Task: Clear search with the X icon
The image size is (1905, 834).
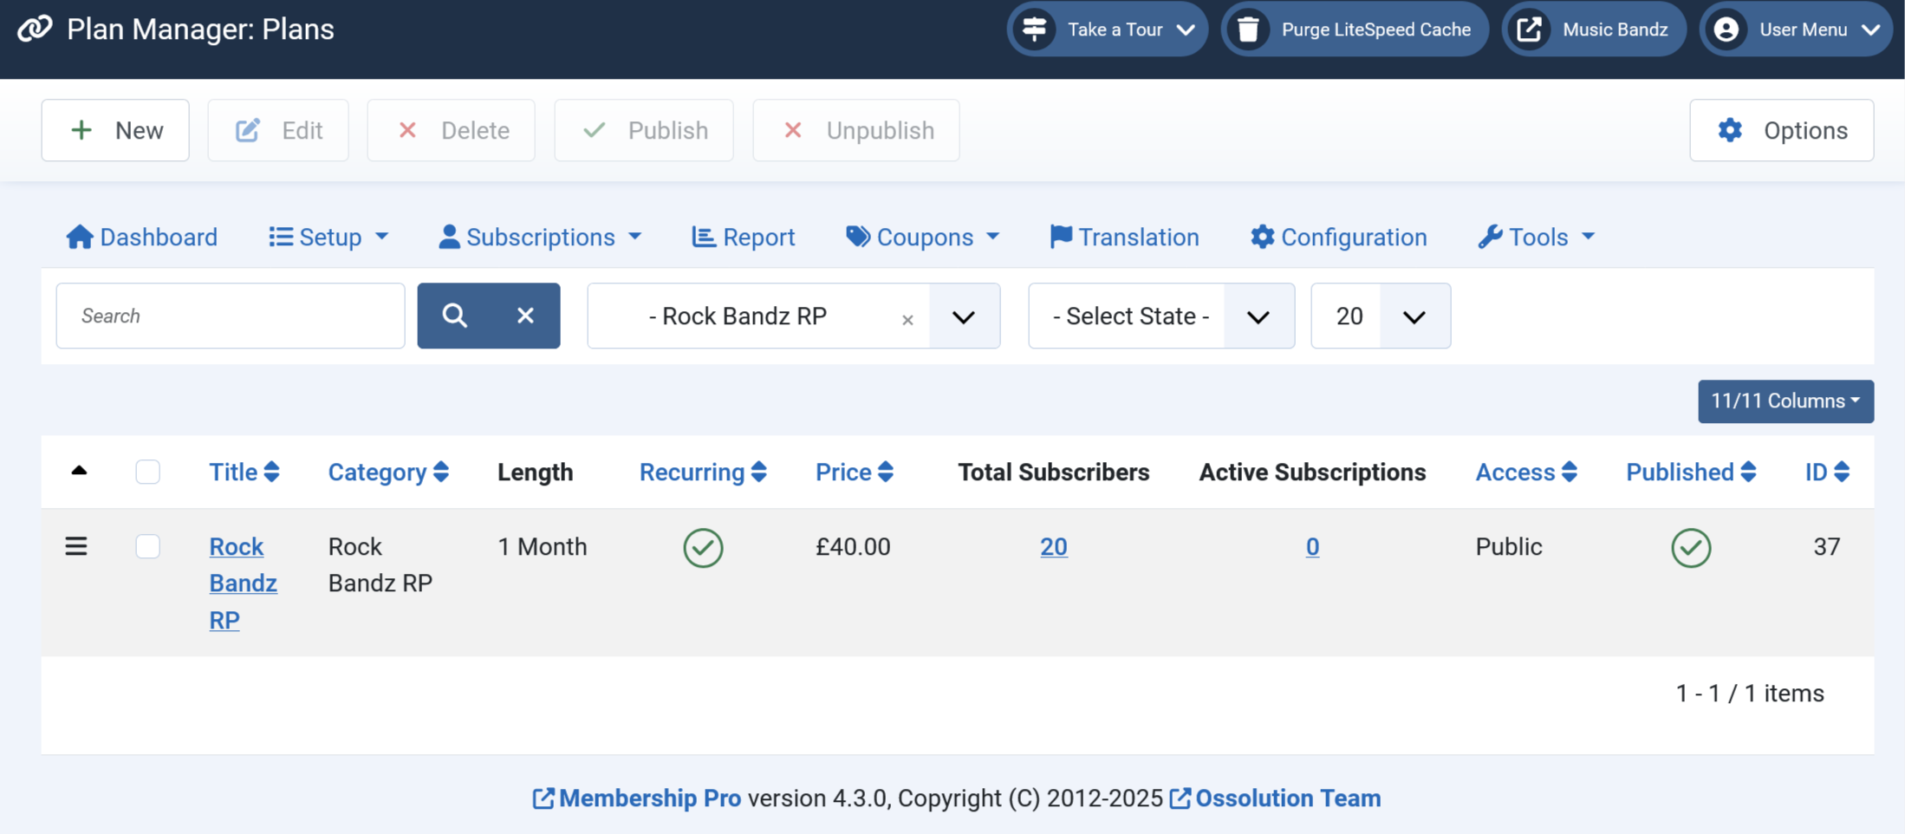Action: 525,316
